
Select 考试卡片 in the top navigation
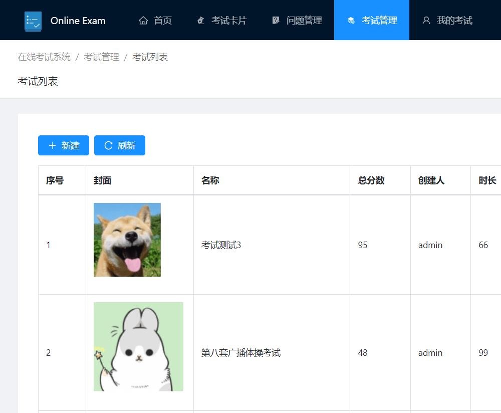[x=228, y=21]
